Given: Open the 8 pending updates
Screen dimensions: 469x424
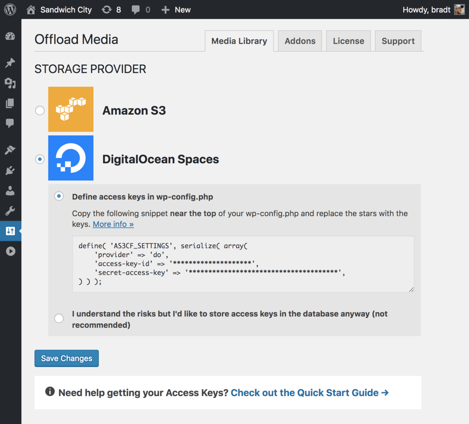Looking at the screenshot, I should [x=111, y=10].
